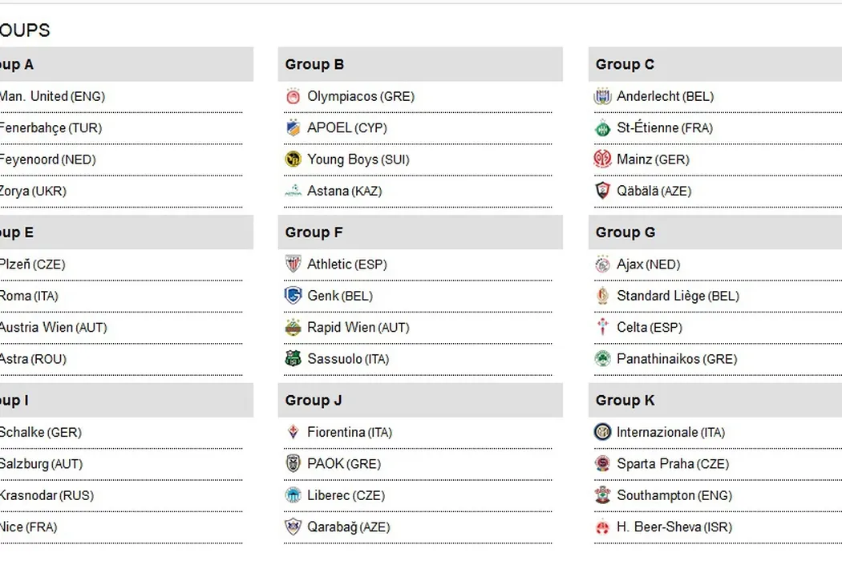This screenshot has height=561, width=842.
Task: Open the Panathinaikos (GRE) team link
Action: point(676,359)
